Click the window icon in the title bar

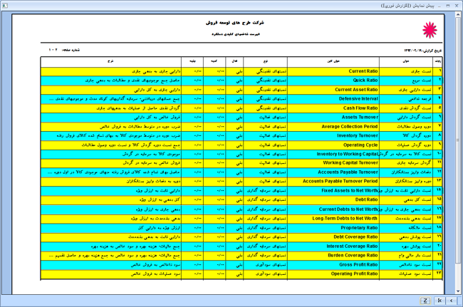click(x=6, y=5)
